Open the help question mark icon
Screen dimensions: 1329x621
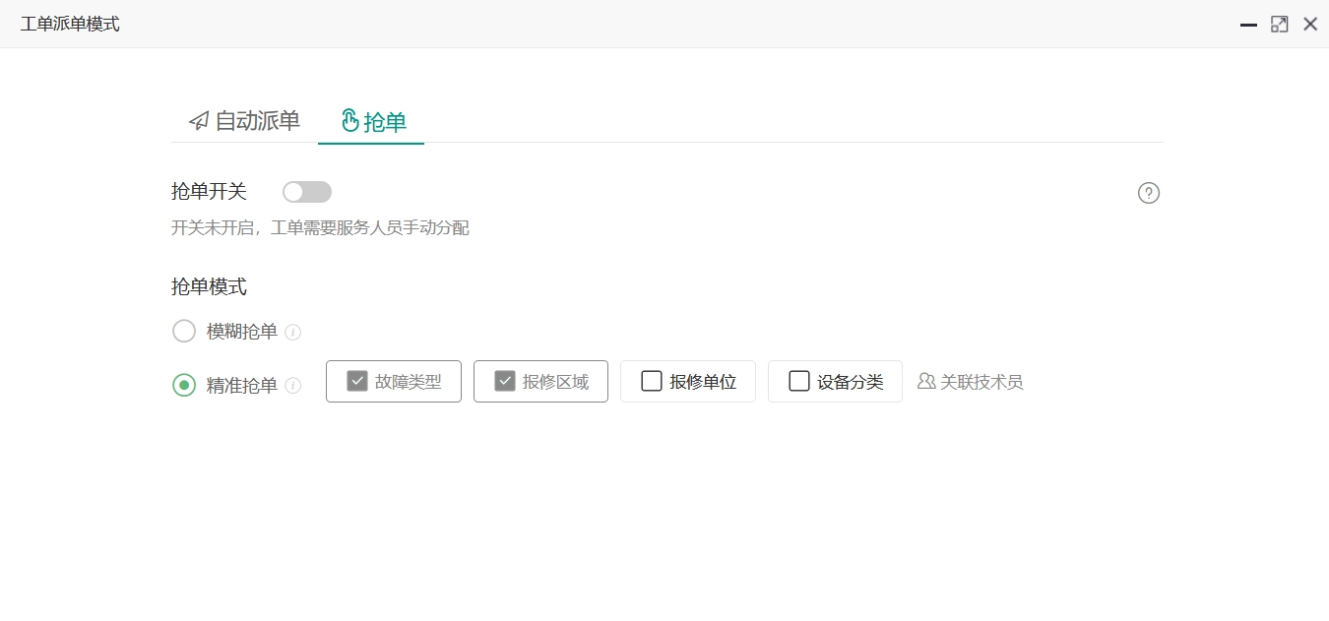click(x=1149, y=193)
